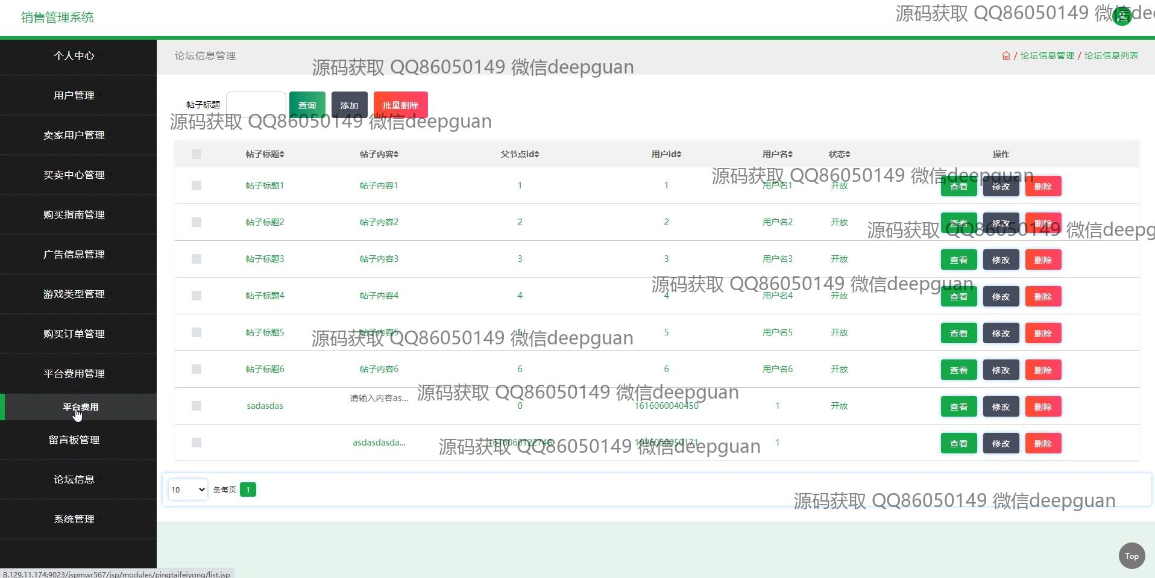The width and height of the screenshot is (1155, 578).
Task: Expand 用户管理 in the sidebar
Action: [74, 95]
